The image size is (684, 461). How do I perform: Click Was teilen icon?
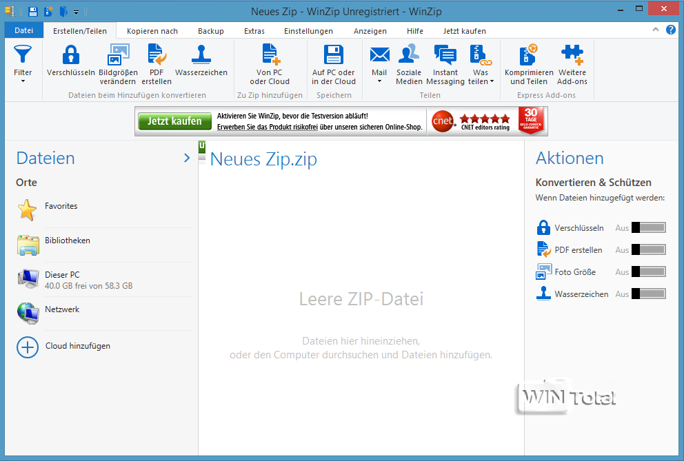481,55
